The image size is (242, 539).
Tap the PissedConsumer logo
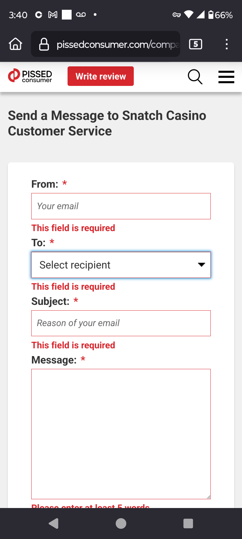pyautogui.click(x=30, y=76)
